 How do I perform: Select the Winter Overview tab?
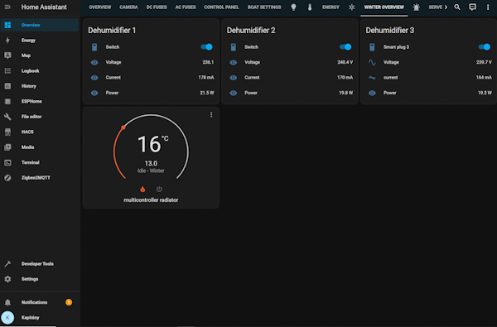click(384, 7)
